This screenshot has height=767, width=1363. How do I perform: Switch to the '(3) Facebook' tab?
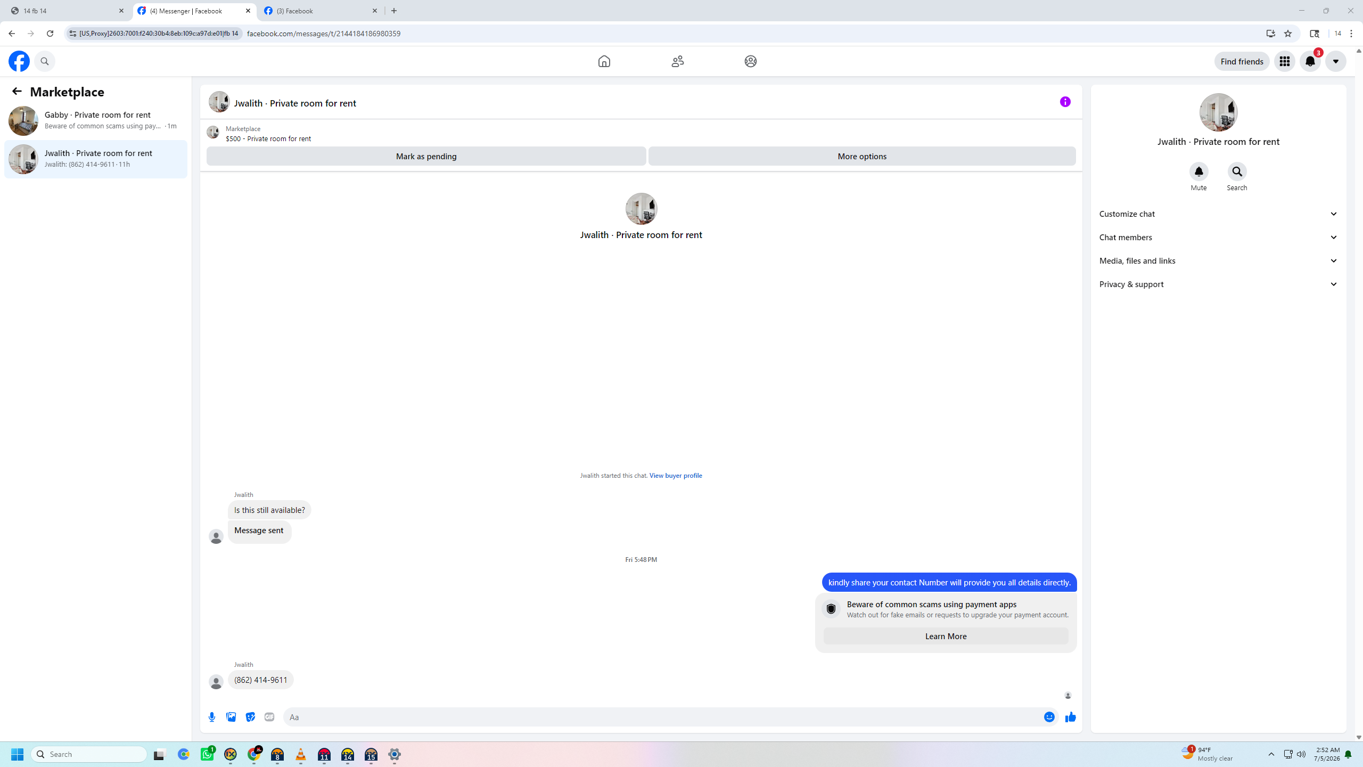pyautogui.click(x=322, y=11)
